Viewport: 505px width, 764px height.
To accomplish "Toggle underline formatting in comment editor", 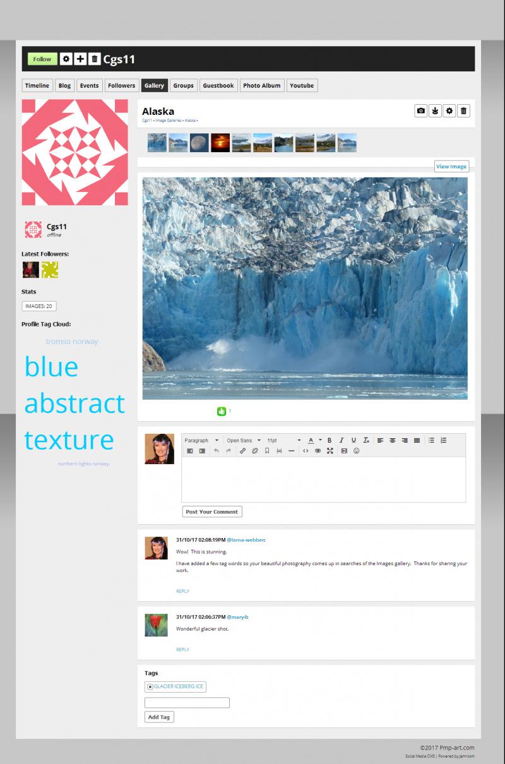I will [x=353, y=440].
